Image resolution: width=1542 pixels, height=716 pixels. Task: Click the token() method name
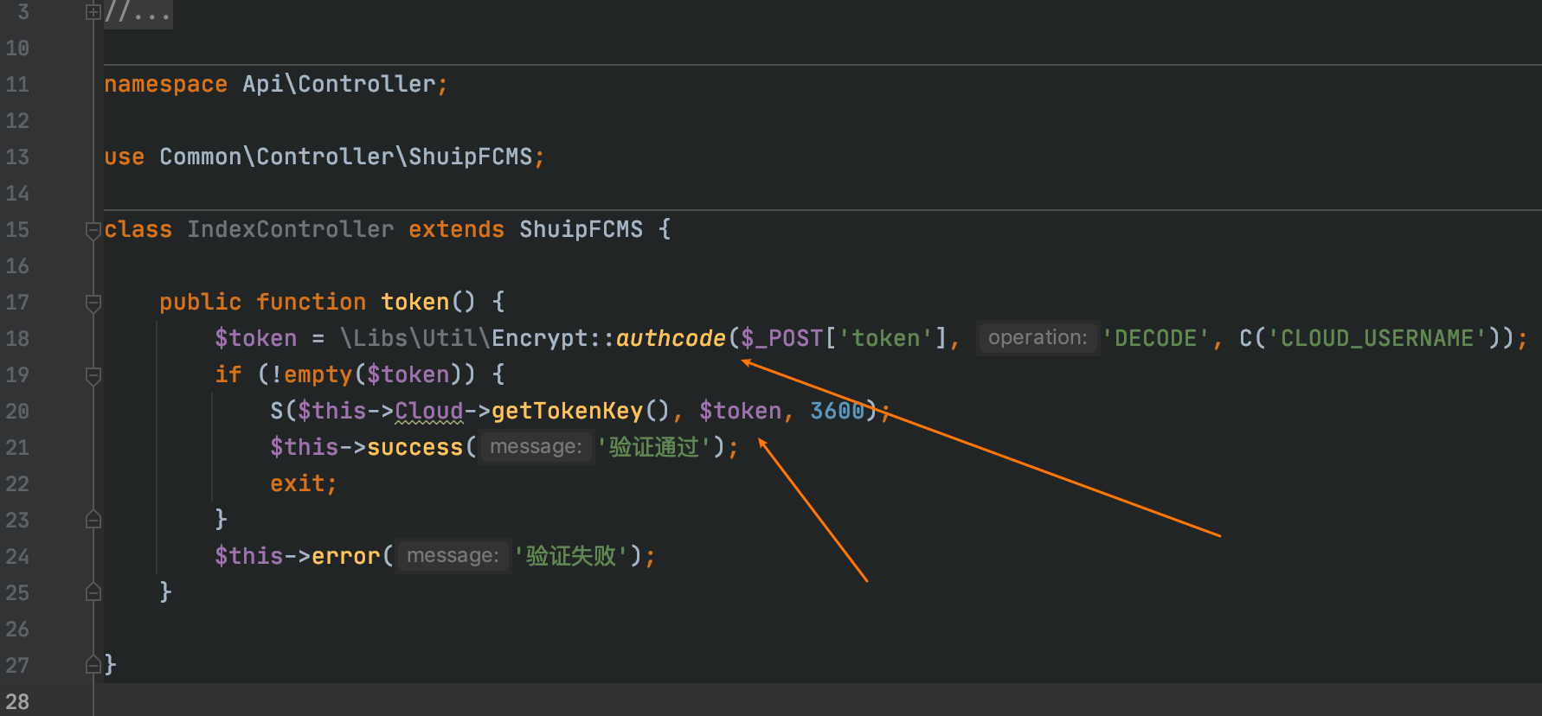click(x=414, y=302)
